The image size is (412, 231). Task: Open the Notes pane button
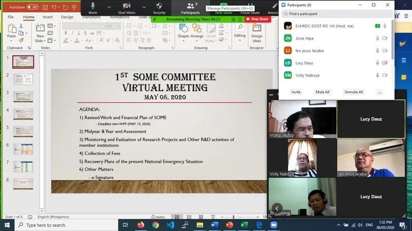click(x=158, y=217)
